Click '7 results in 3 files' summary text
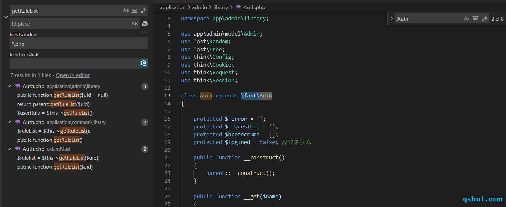506x207 pixels. (31, 75)
